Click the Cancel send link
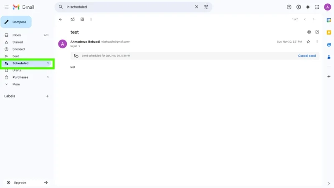The width and height of the screenshot is (334, 188). click(306, 56)
